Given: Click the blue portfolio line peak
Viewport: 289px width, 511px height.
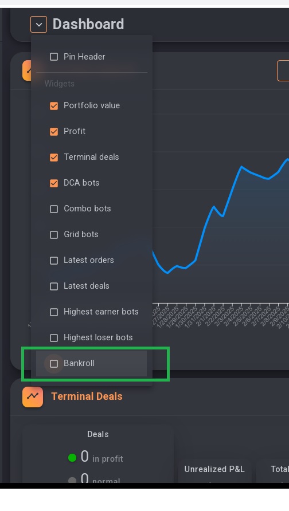Looking at the screenshot, I should tap(242, 167).
